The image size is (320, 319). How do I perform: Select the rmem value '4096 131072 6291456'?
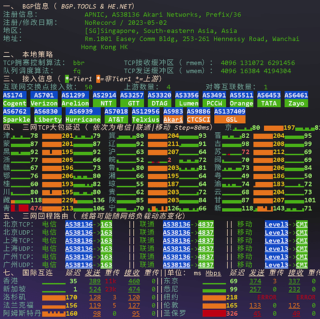tap(258, 63)
